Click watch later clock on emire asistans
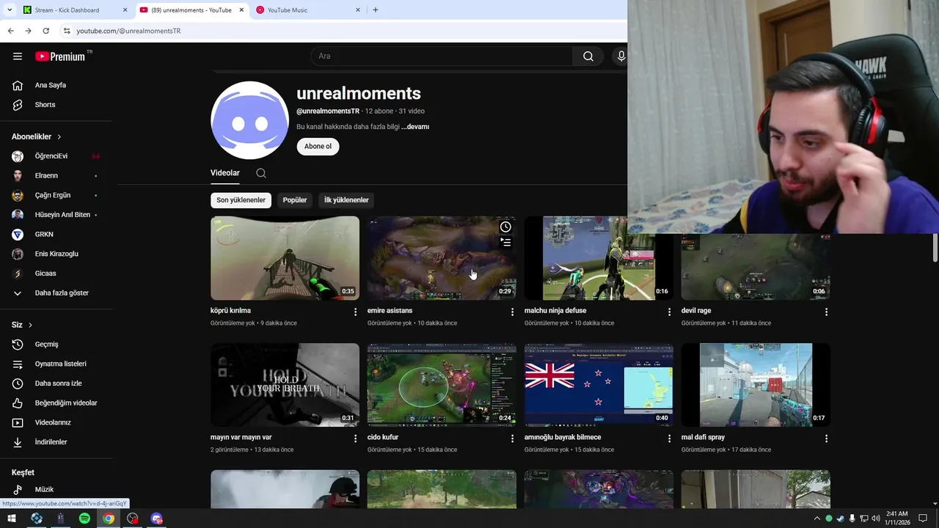Viewport: 939px width, 528px height. pyautogui.click(x=505, y=227)
